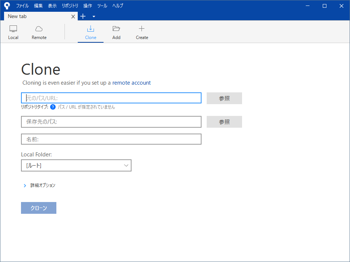Click the Sourcetree logo icon
This screenshot has height=262, width=350.
pos(7,6)
